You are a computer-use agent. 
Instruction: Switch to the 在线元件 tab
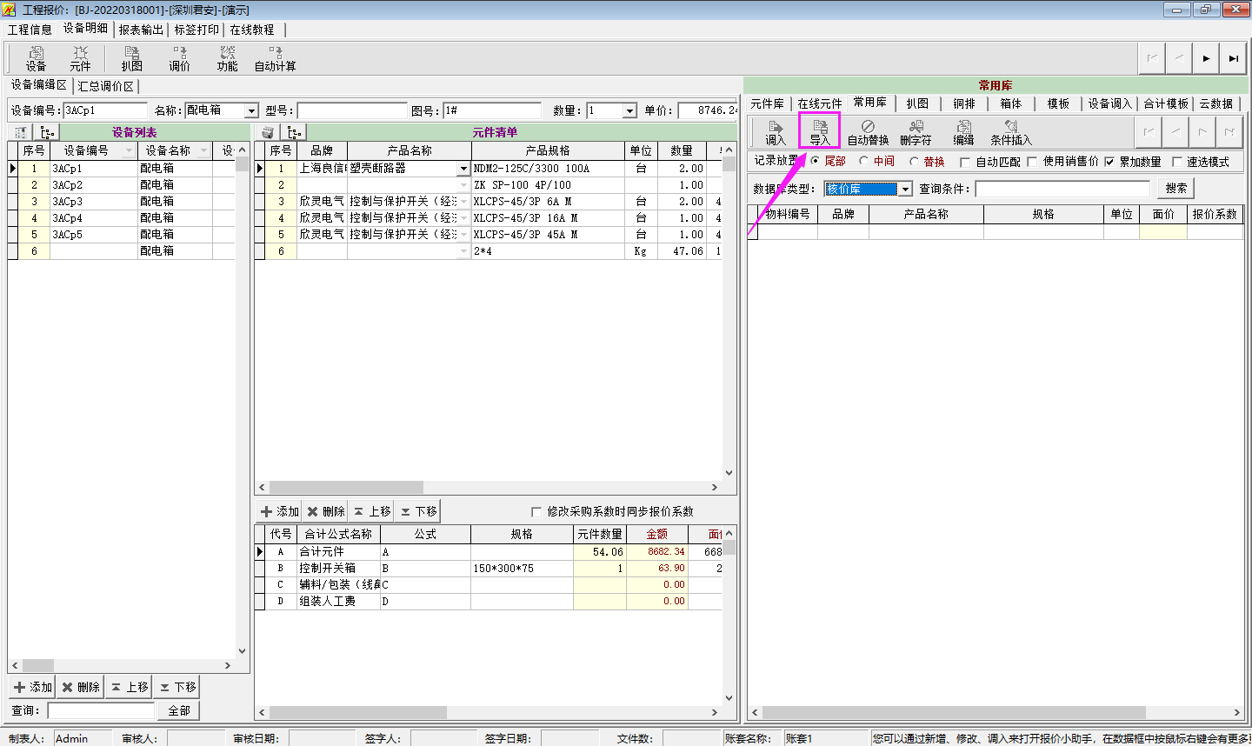[820, 103]
